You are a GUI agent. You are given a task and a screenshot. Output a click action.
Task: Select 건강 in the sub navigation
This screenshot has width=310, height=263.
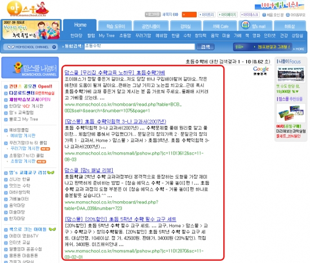coord(284,35)
